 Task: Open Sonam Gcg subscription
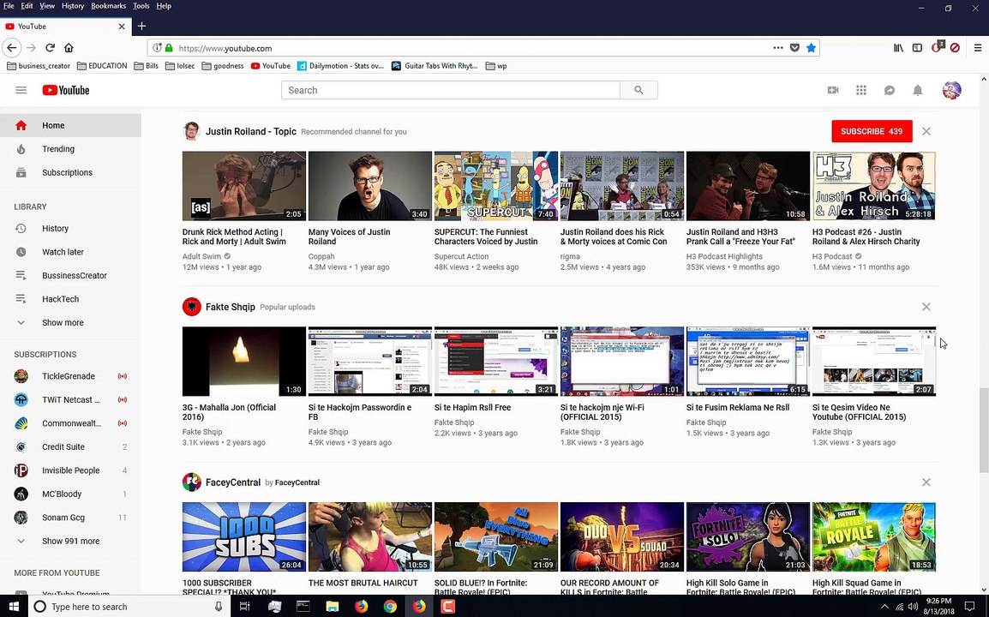click(70, 518)
